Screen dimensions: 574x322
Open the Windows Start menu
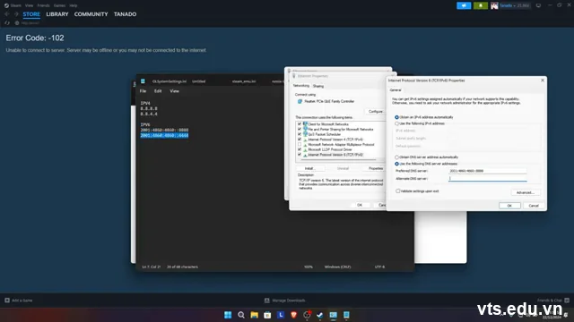click(228, 315)
